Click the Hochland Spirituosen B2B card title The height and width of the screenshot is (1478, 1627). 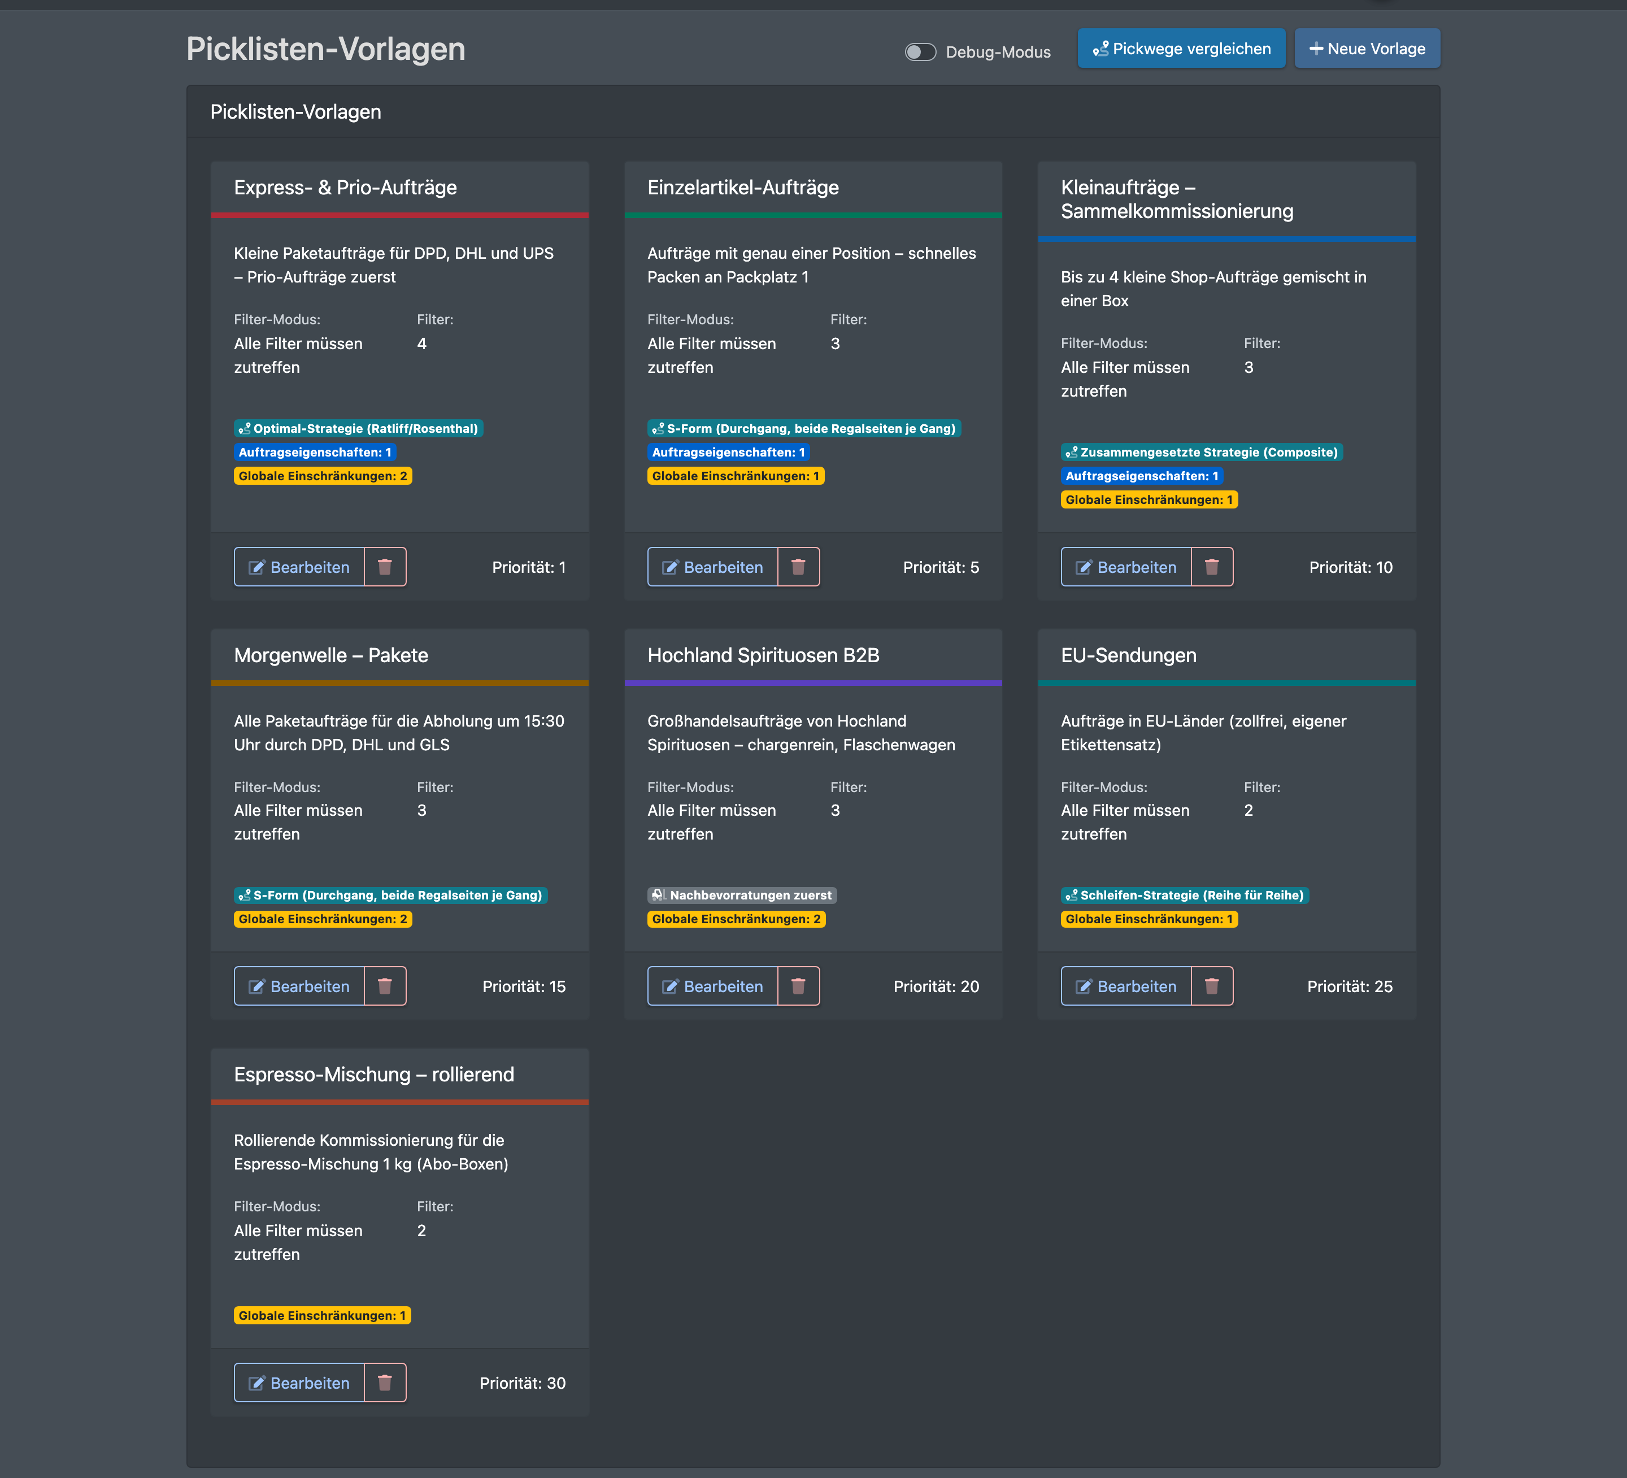(763, 655)
